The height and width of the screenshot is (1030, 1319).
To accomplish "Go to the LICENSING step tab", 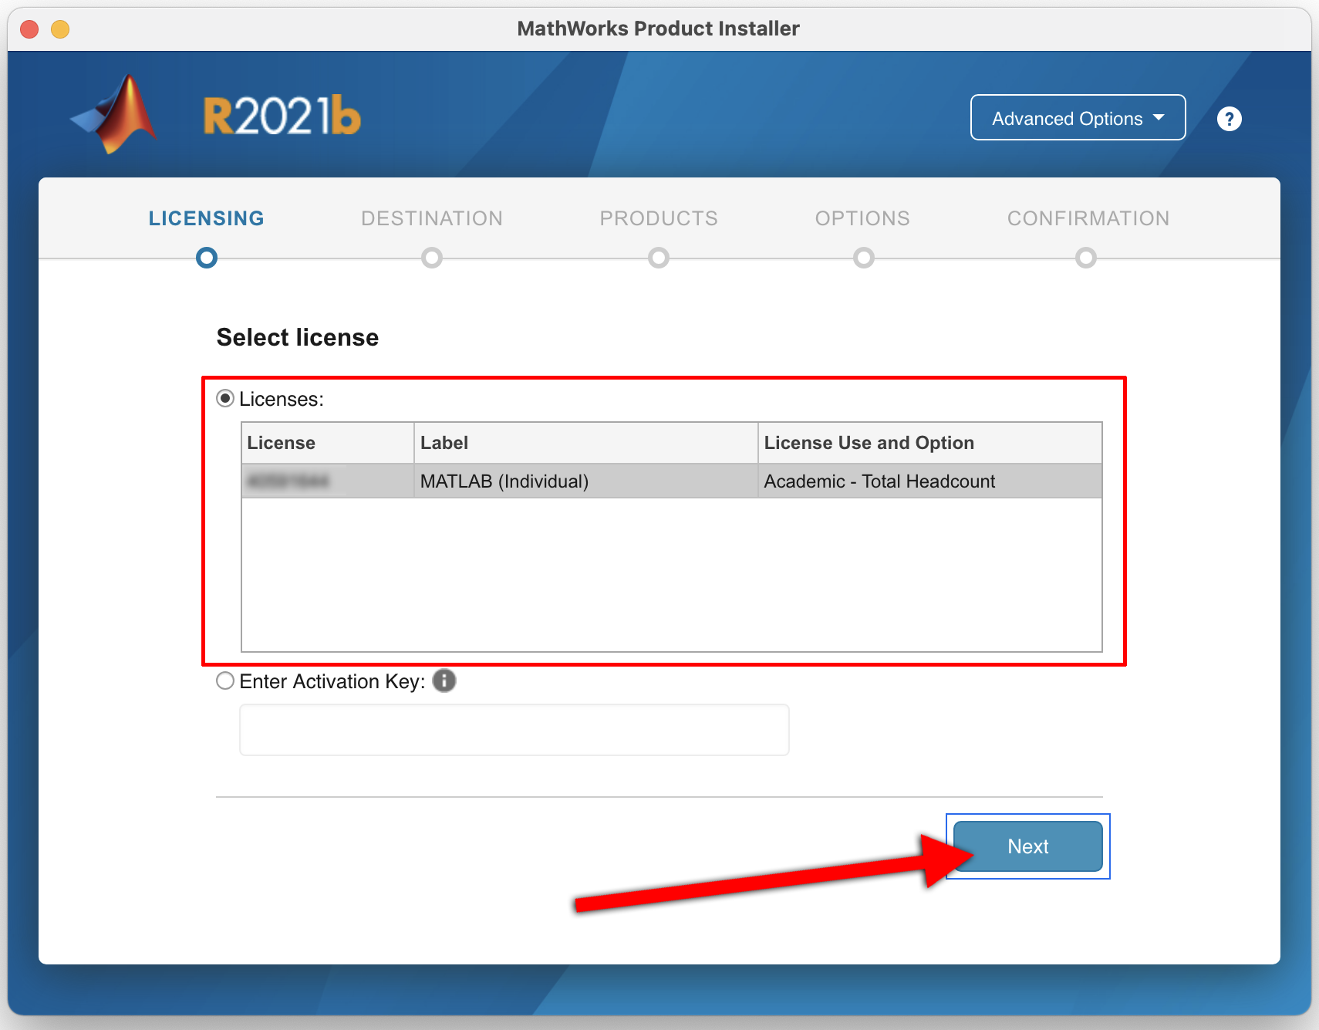I will (x=207, y=218).
